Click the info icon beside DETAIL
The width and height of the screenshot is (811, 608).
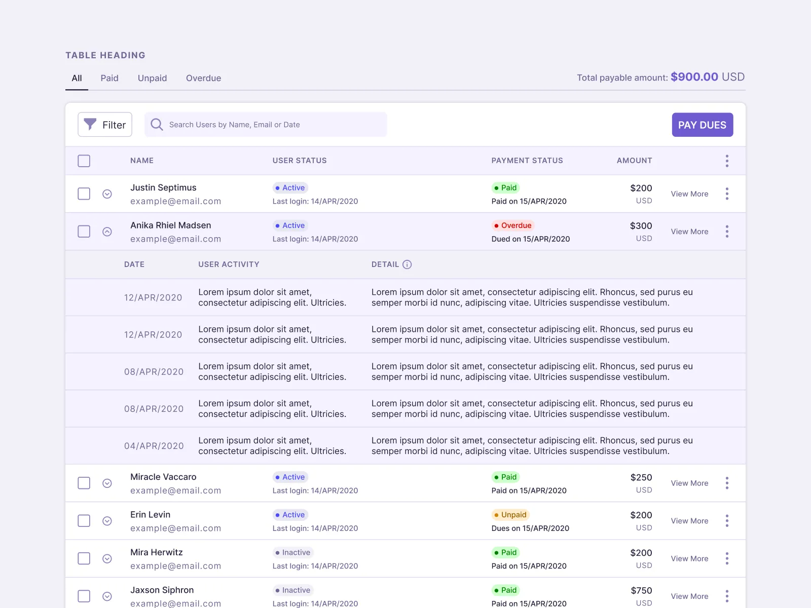[407, 264]
